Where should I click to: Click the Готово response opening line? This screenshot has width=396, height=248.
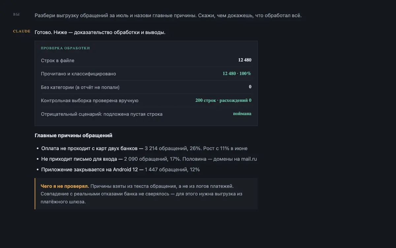click(100, 32)
